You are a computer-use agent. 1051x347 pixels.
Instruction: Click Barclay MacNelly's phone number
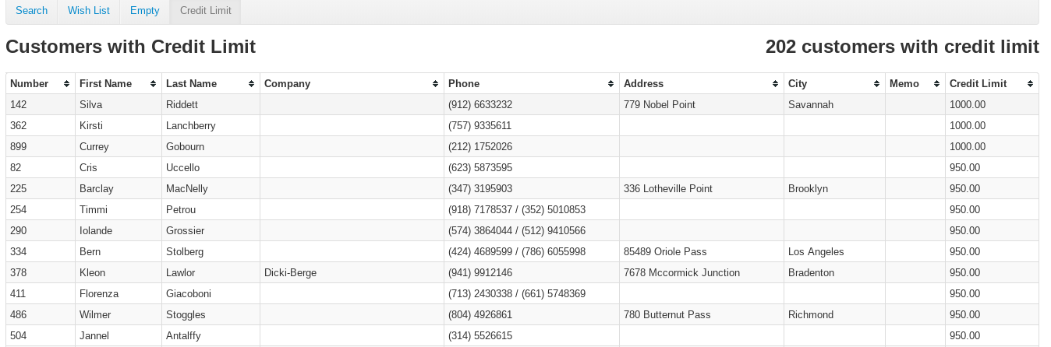480,188
